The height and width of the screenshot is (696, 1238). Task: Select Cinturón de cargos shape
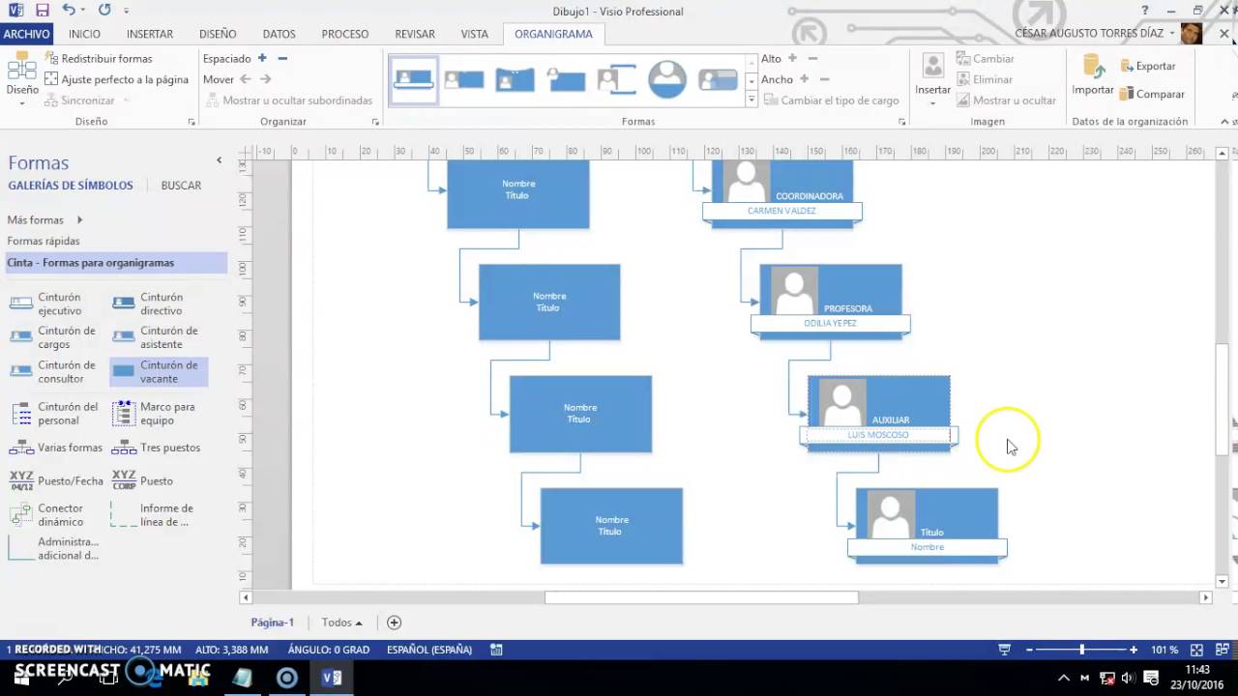(53, 337)
